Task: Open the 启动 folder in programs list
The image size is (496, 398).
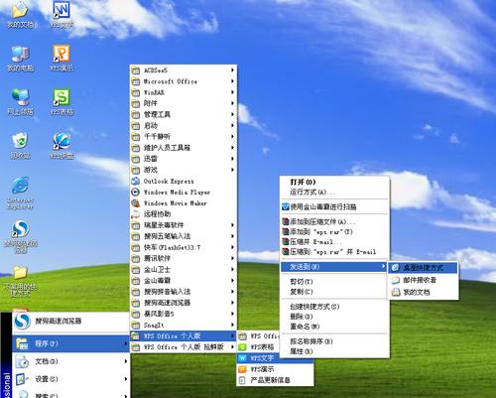Action: [184, 125]
